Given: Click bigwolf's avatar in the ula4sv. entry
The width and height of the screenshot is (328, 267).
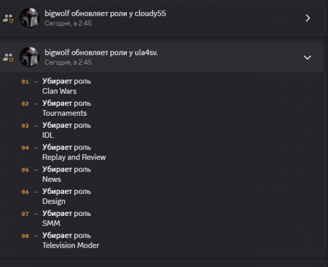Looking at the screenshot, I should (x=29, y=57).
